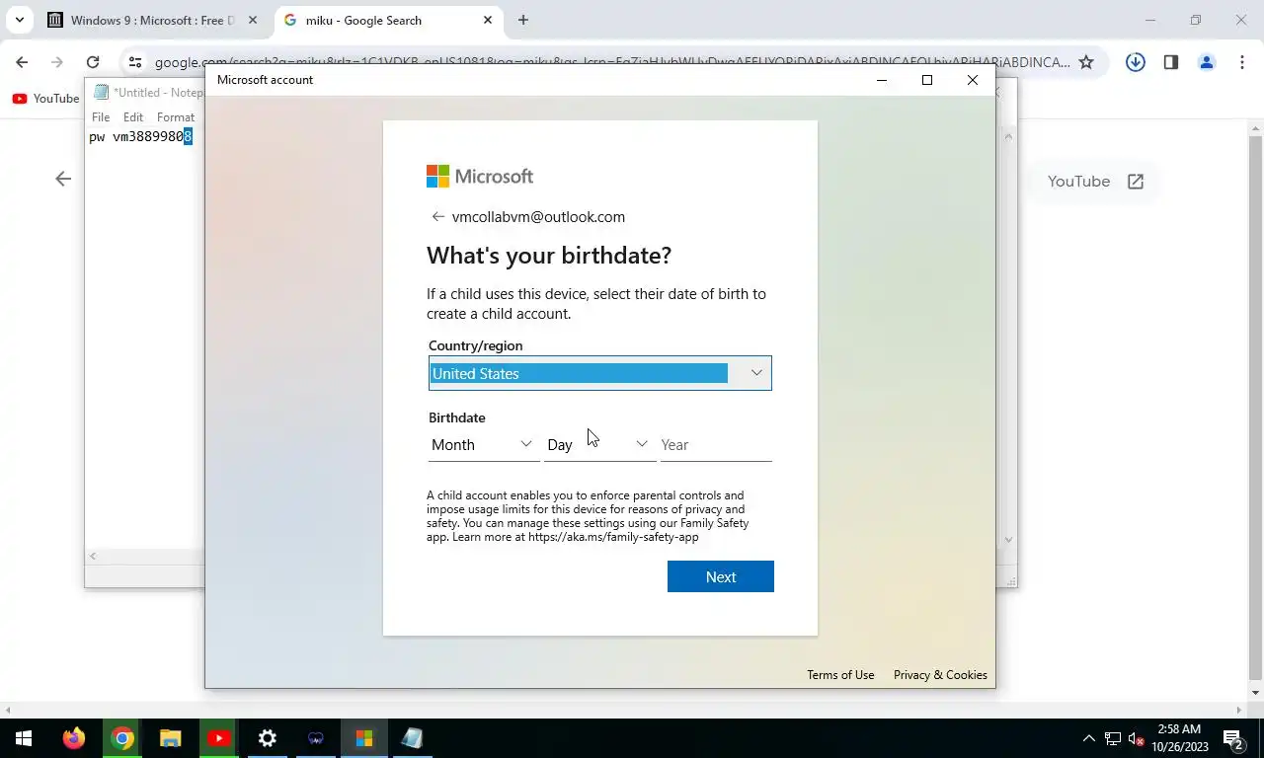Click the muted volume icon in tray
Screen dimensions: 1264x758
[x=1137, y=738]
